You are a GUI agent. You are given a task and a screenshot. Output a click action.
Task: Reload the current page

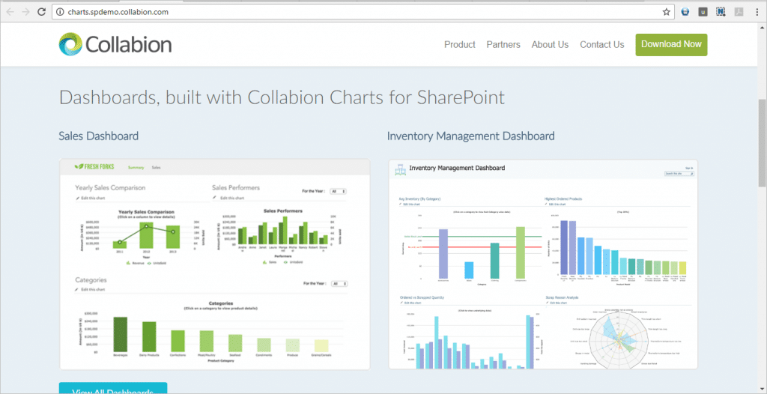click(42, 12)
